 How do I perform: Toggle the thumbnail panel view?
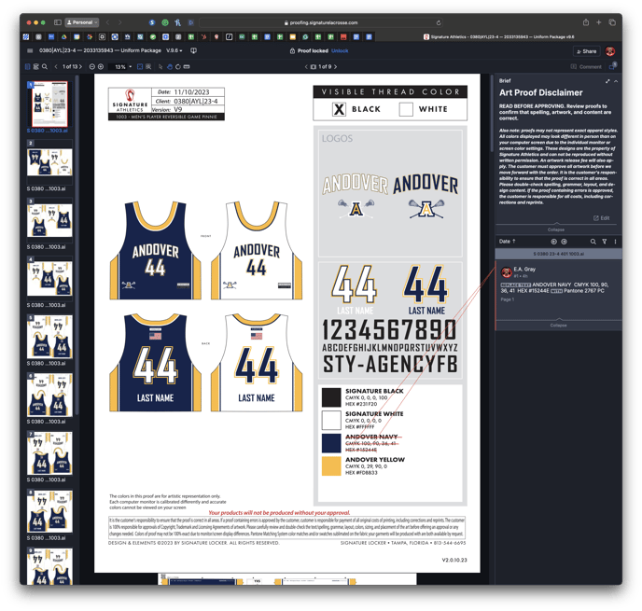[x=27, y=67]
